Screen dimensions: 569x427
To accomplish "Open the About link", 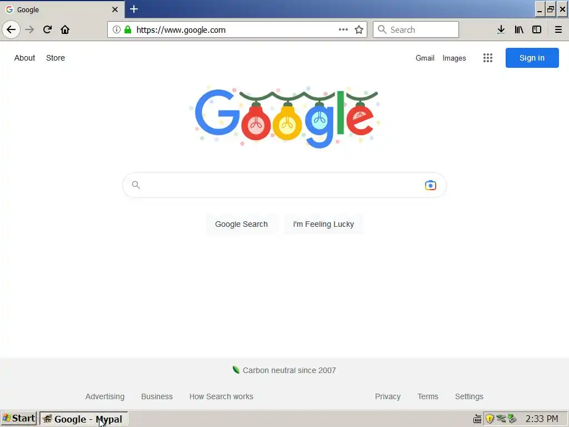I will coord(24,58).
